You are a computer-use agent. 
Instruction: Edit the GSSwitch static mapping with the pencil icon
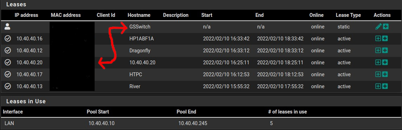tap(378, 26)
